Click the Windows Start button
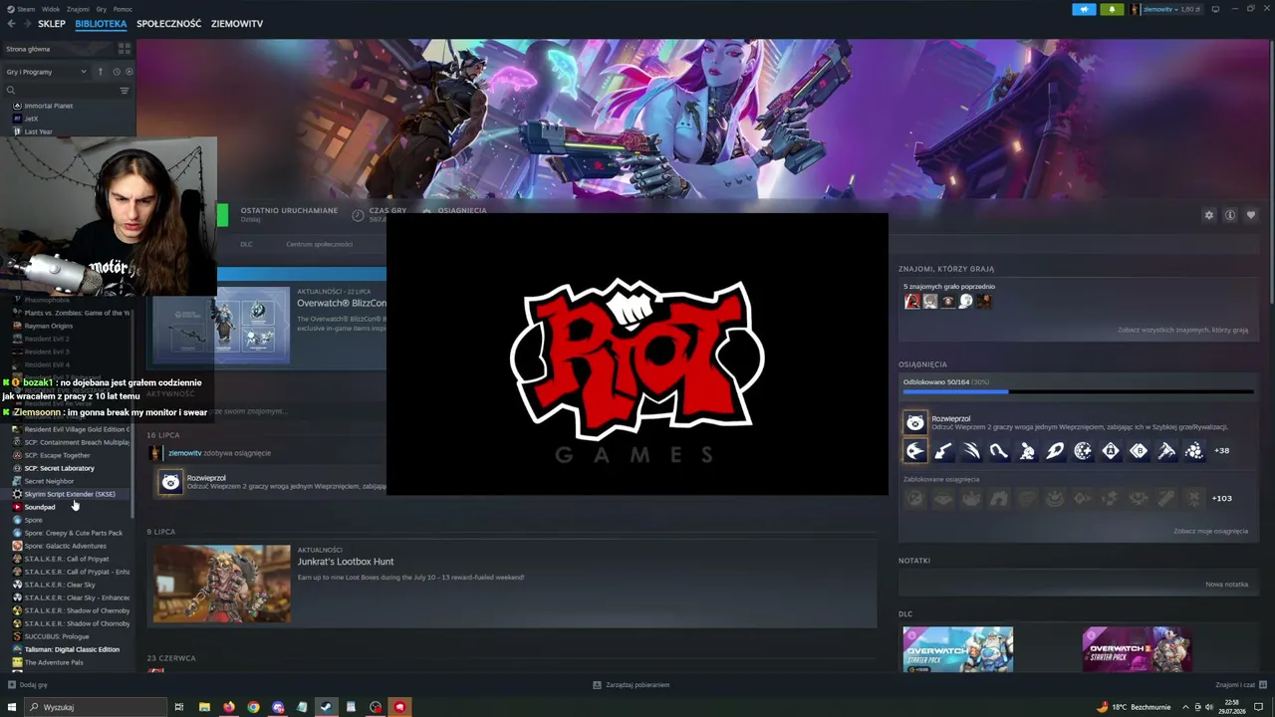1275x717 pixels. click(11, 707)
